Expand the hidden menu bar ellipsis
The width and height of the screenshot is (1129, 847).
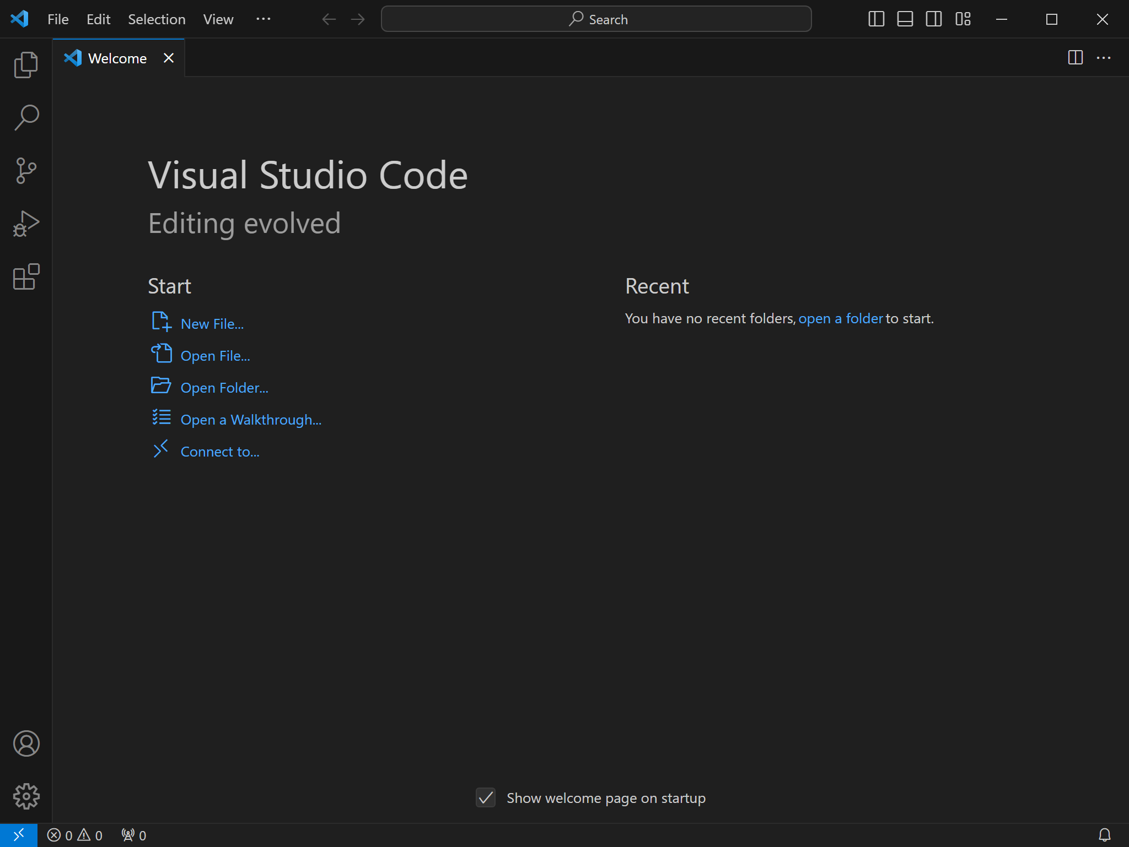coord(263,19)
